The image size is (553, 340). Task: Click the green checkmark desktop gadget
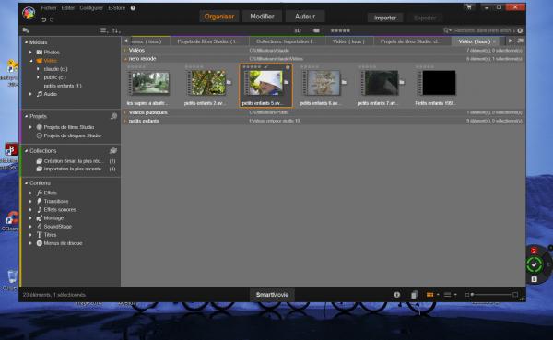click(535, 264)
